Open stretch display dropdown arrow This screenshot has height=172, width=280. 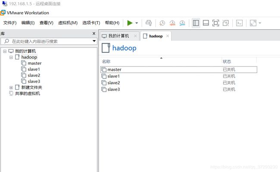point(260,23)
